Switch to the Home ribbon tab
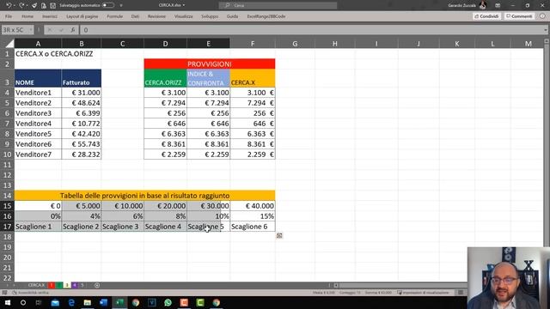This screenshot has width=550, height=309. 27,16
